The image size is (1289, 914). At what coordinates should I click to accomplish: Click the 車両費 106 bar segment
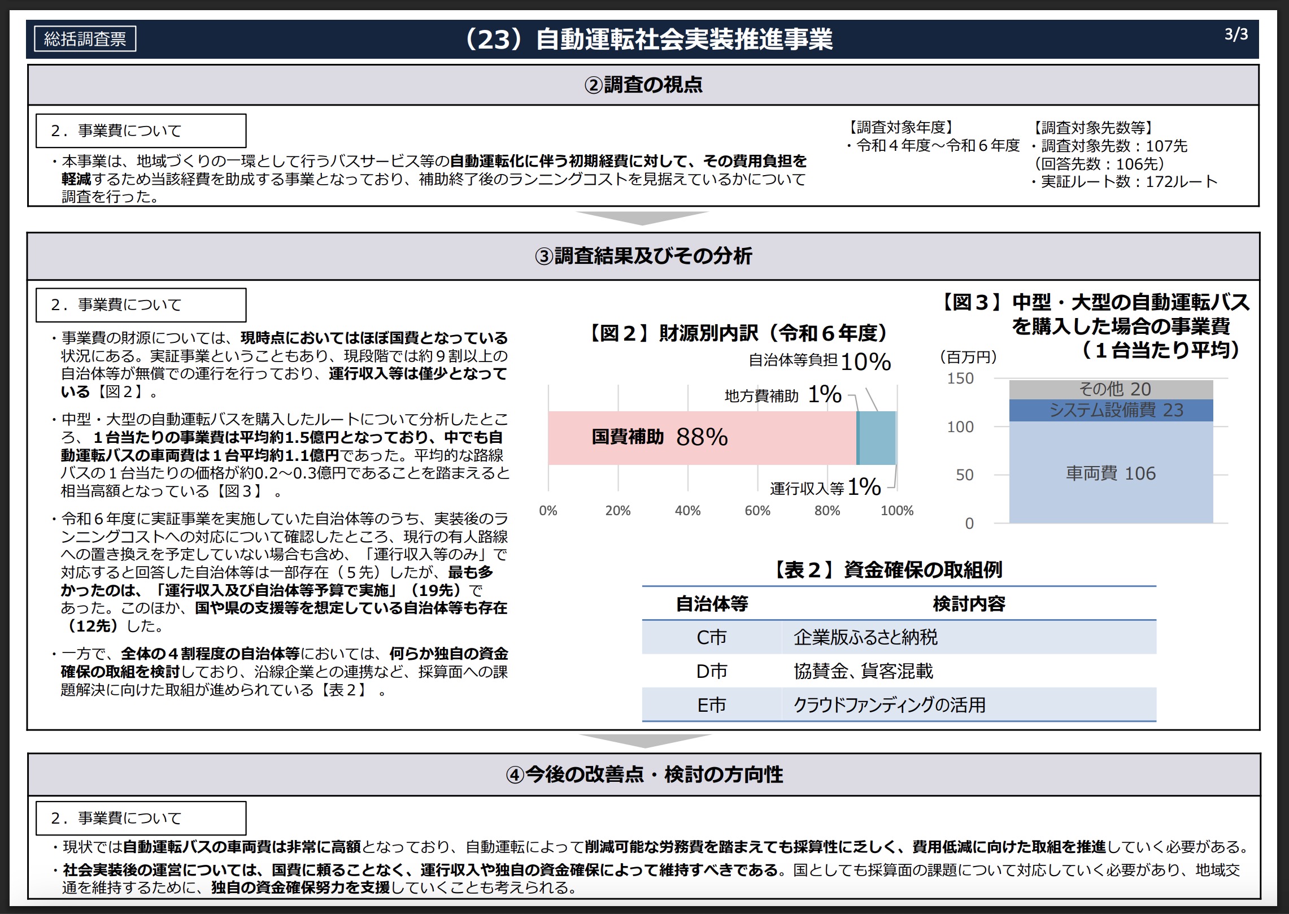1111,473
